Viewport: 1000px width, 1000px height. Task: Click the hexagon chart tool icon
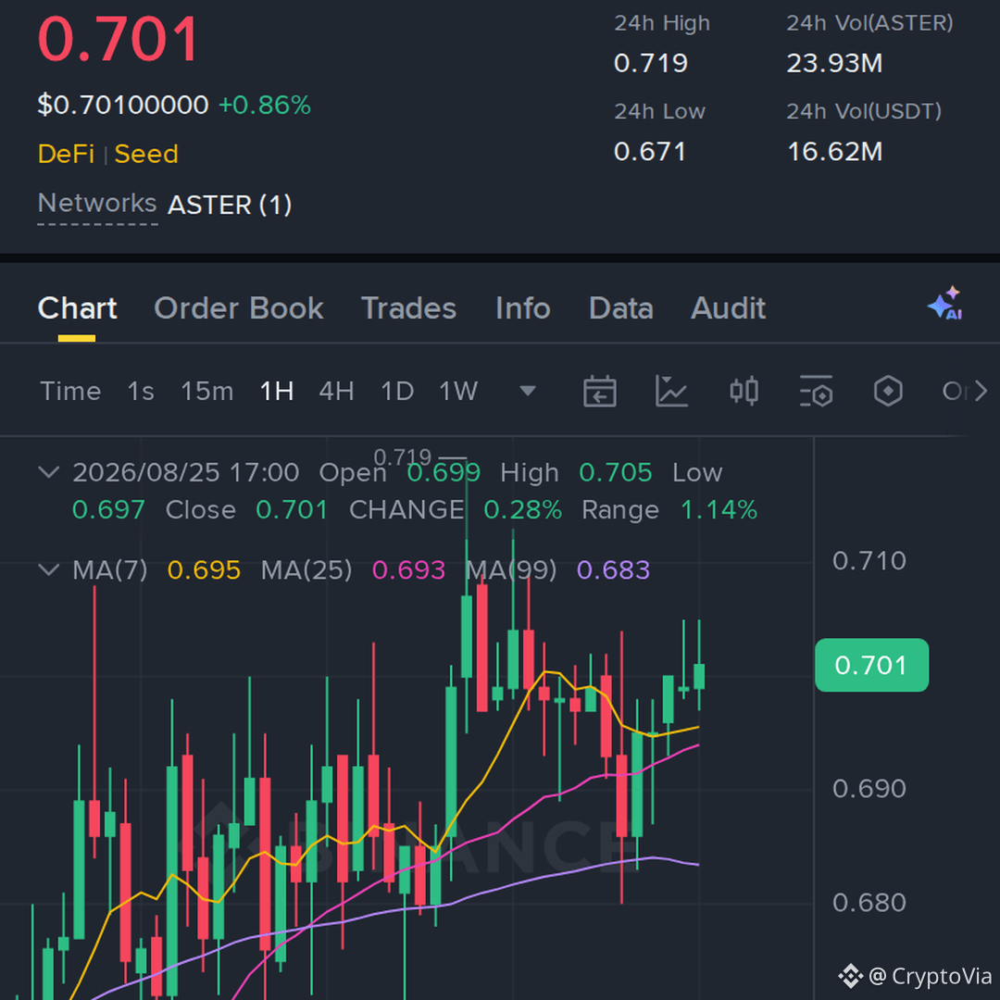pos(888,391)
